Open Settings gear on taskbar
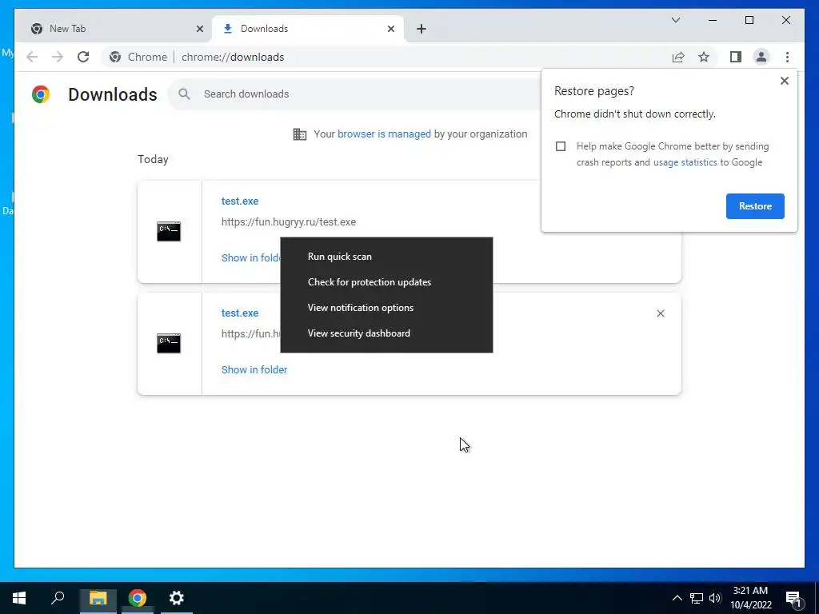 [177, 598]
